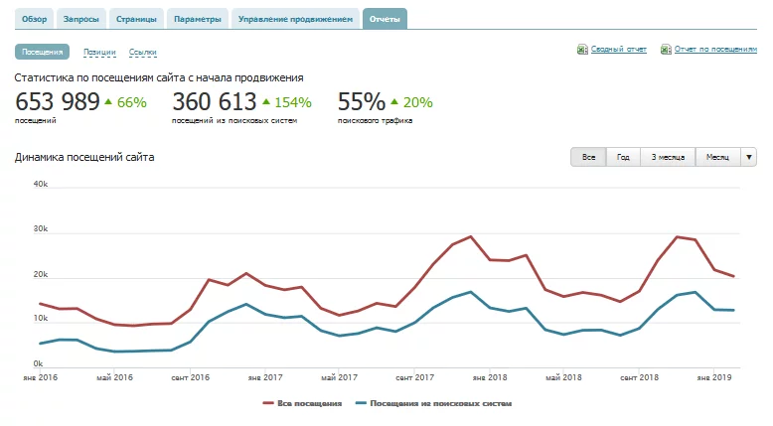Switch to the Запросы tab
Viewport: 773px width, 426px height.
pos(81,19)
